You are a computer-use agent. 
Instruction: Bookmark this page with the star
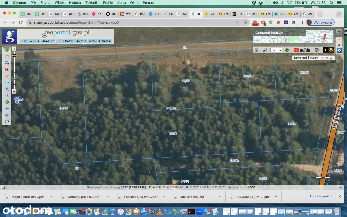(x=245, y=23)
